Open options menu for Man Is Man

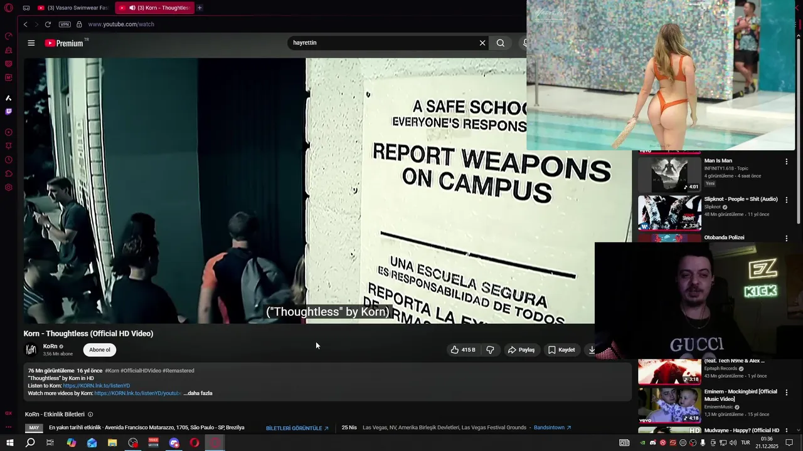(786, 162)
